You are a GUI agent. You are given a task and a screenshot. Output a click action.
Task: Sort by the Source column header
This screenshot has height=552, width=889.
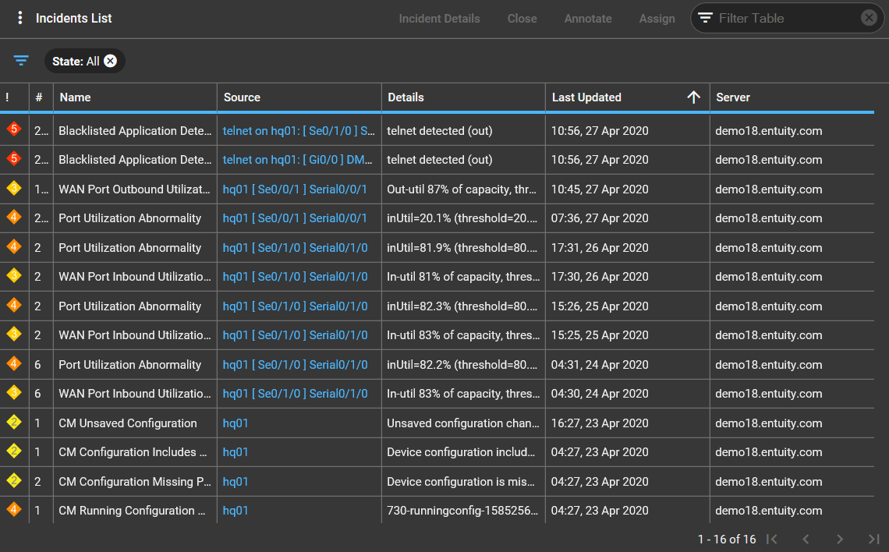click(x=242, y=97)
